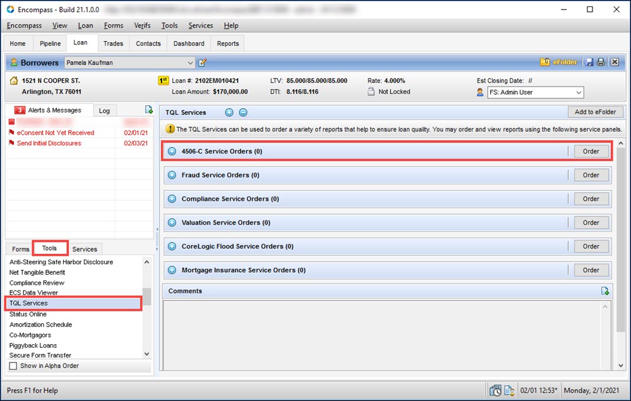Expand Compliance Service Orders panel
Image resolution: width=631 pixels, height=401 pixels.
tap(172, 199)
